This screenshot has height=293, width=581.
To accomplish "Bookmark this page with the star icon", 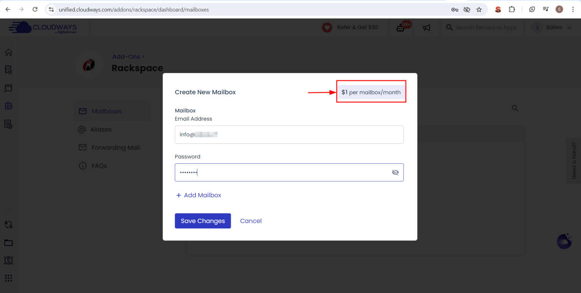I will point(479,9).
